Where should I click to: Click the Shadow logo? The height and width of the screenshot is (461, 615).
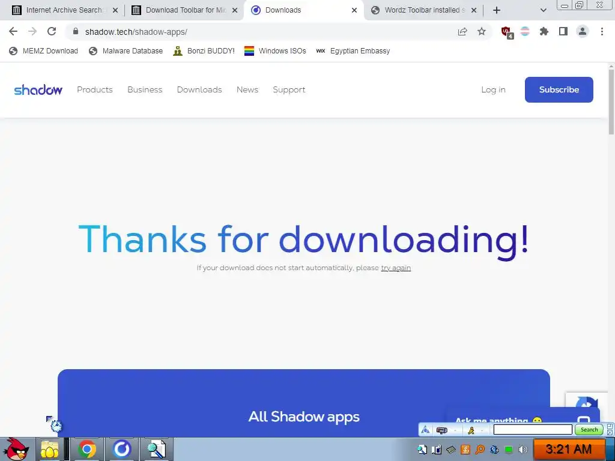[x=38, y=90]
